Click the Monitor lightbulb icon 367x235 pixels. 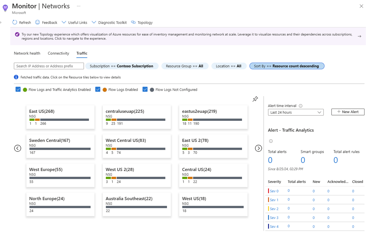pos(5,8)
